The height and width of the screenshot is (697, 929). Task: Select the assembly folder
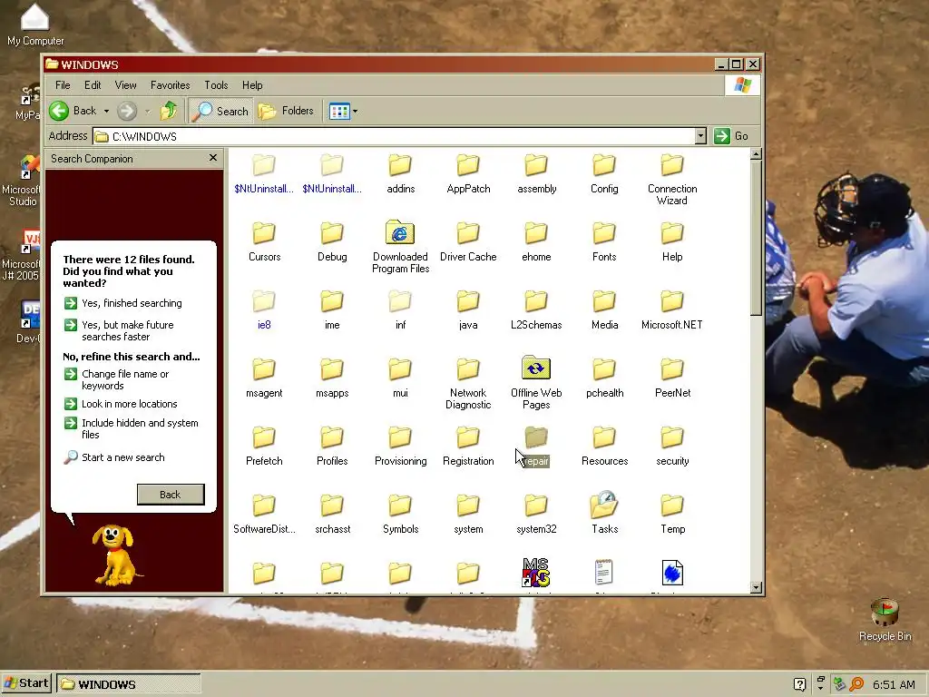[x=536, y=173]
